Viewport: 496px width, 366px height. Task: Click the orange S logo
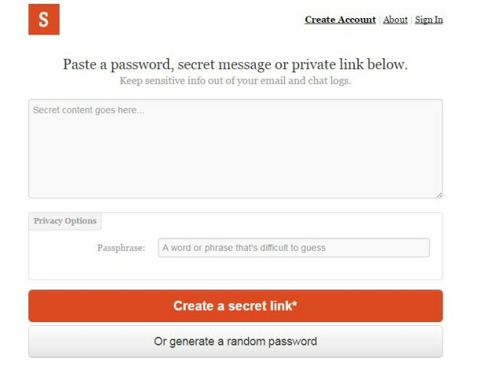point(44,20)
